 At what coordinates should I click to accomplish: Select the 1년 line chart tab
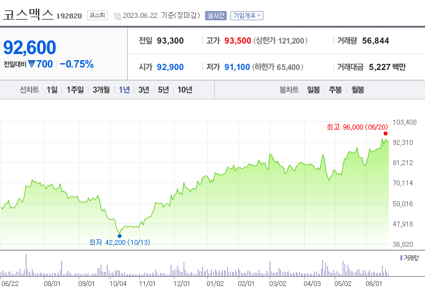tap(125, 90)
